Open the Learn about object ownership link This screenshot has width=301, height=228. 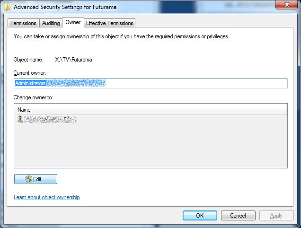47,197
